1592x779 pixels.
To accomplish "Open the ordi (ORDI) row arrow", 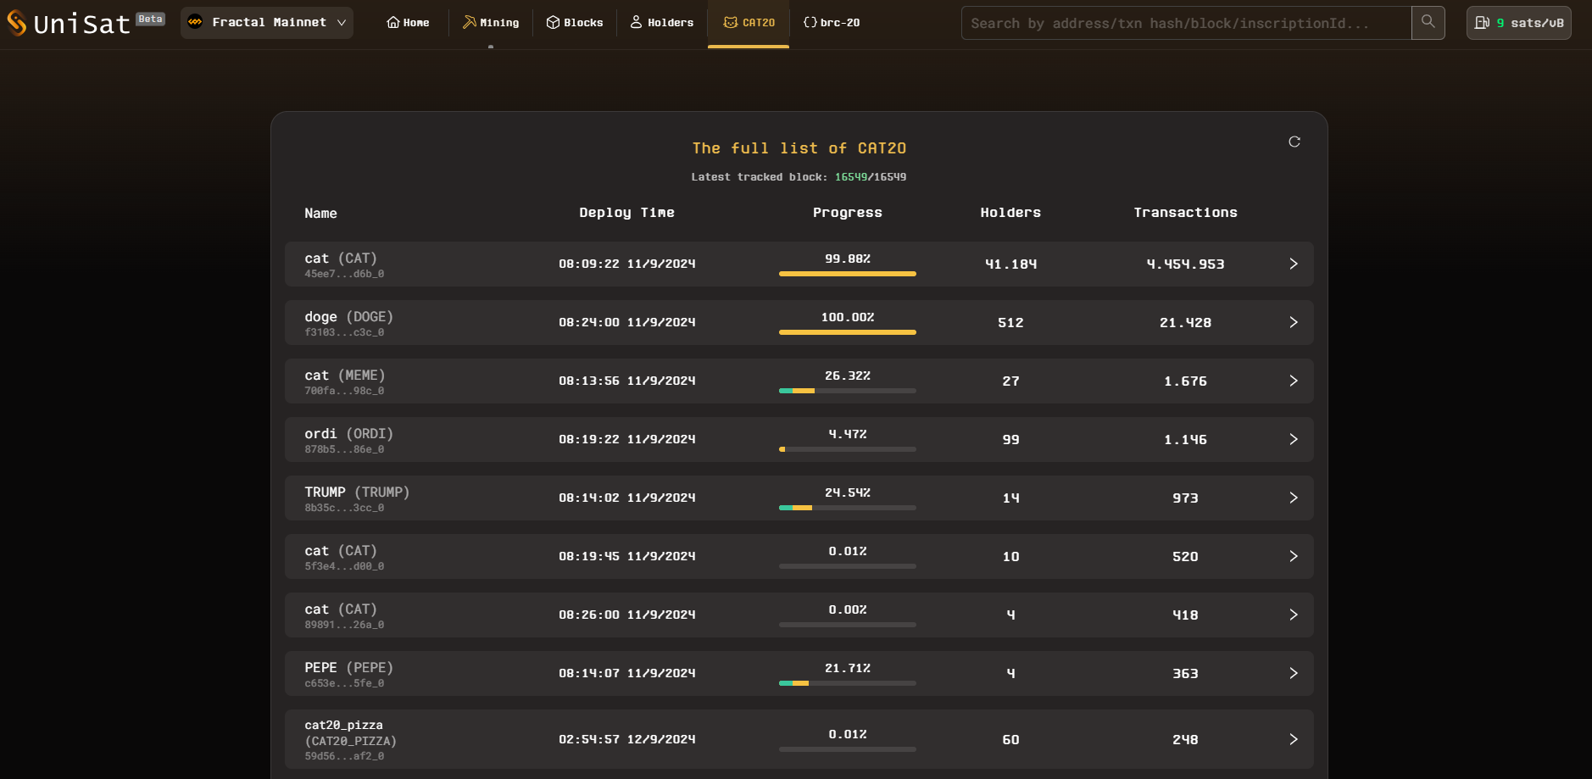I will 1294,439.
